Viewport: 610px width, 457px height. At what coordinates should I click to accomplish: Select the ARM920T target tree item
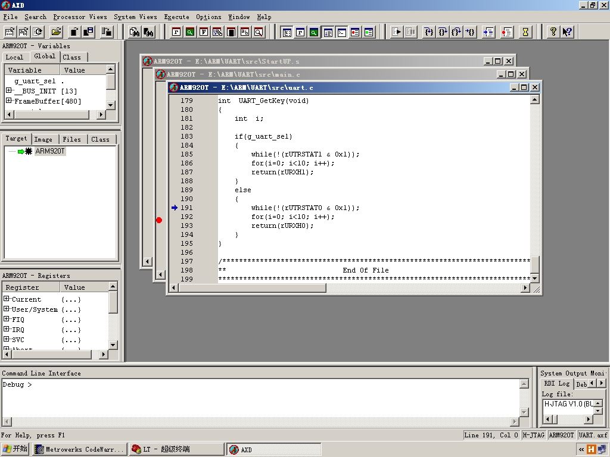click(50, 151)
